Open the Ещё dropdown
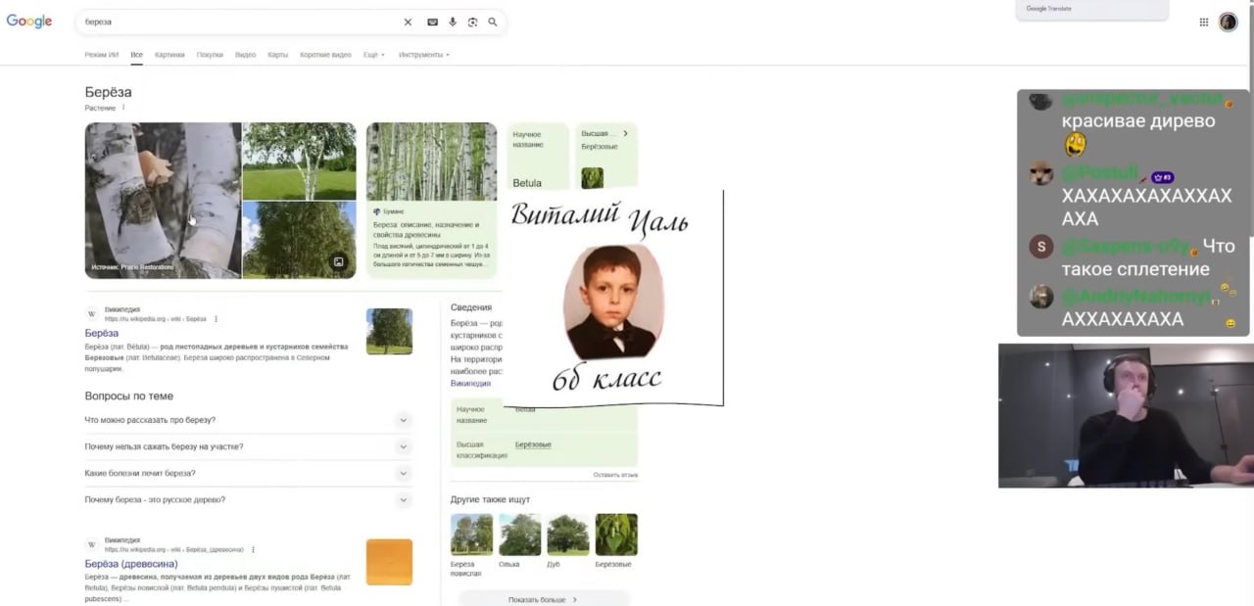1254x606 pixels. click(374, 55)
